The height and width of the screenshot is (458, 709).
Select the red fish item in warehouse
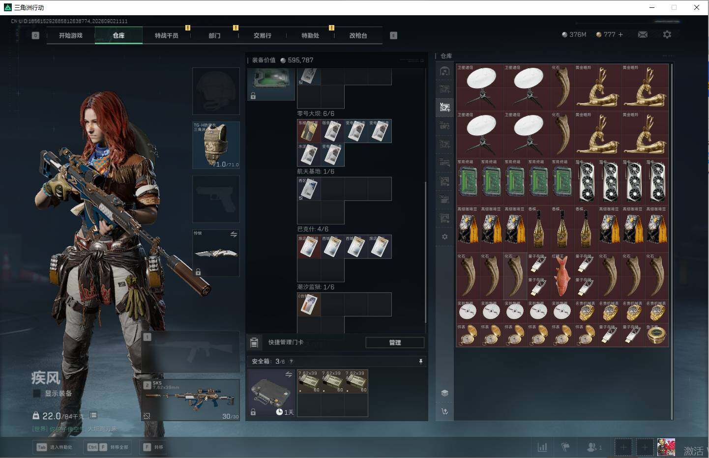[561, 276]
